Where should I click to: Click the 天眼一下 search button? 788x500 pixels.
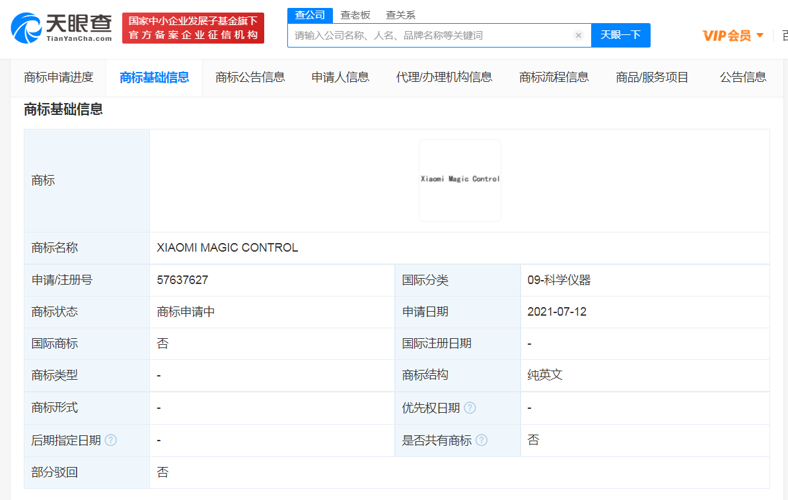click(x=621, y=35)
